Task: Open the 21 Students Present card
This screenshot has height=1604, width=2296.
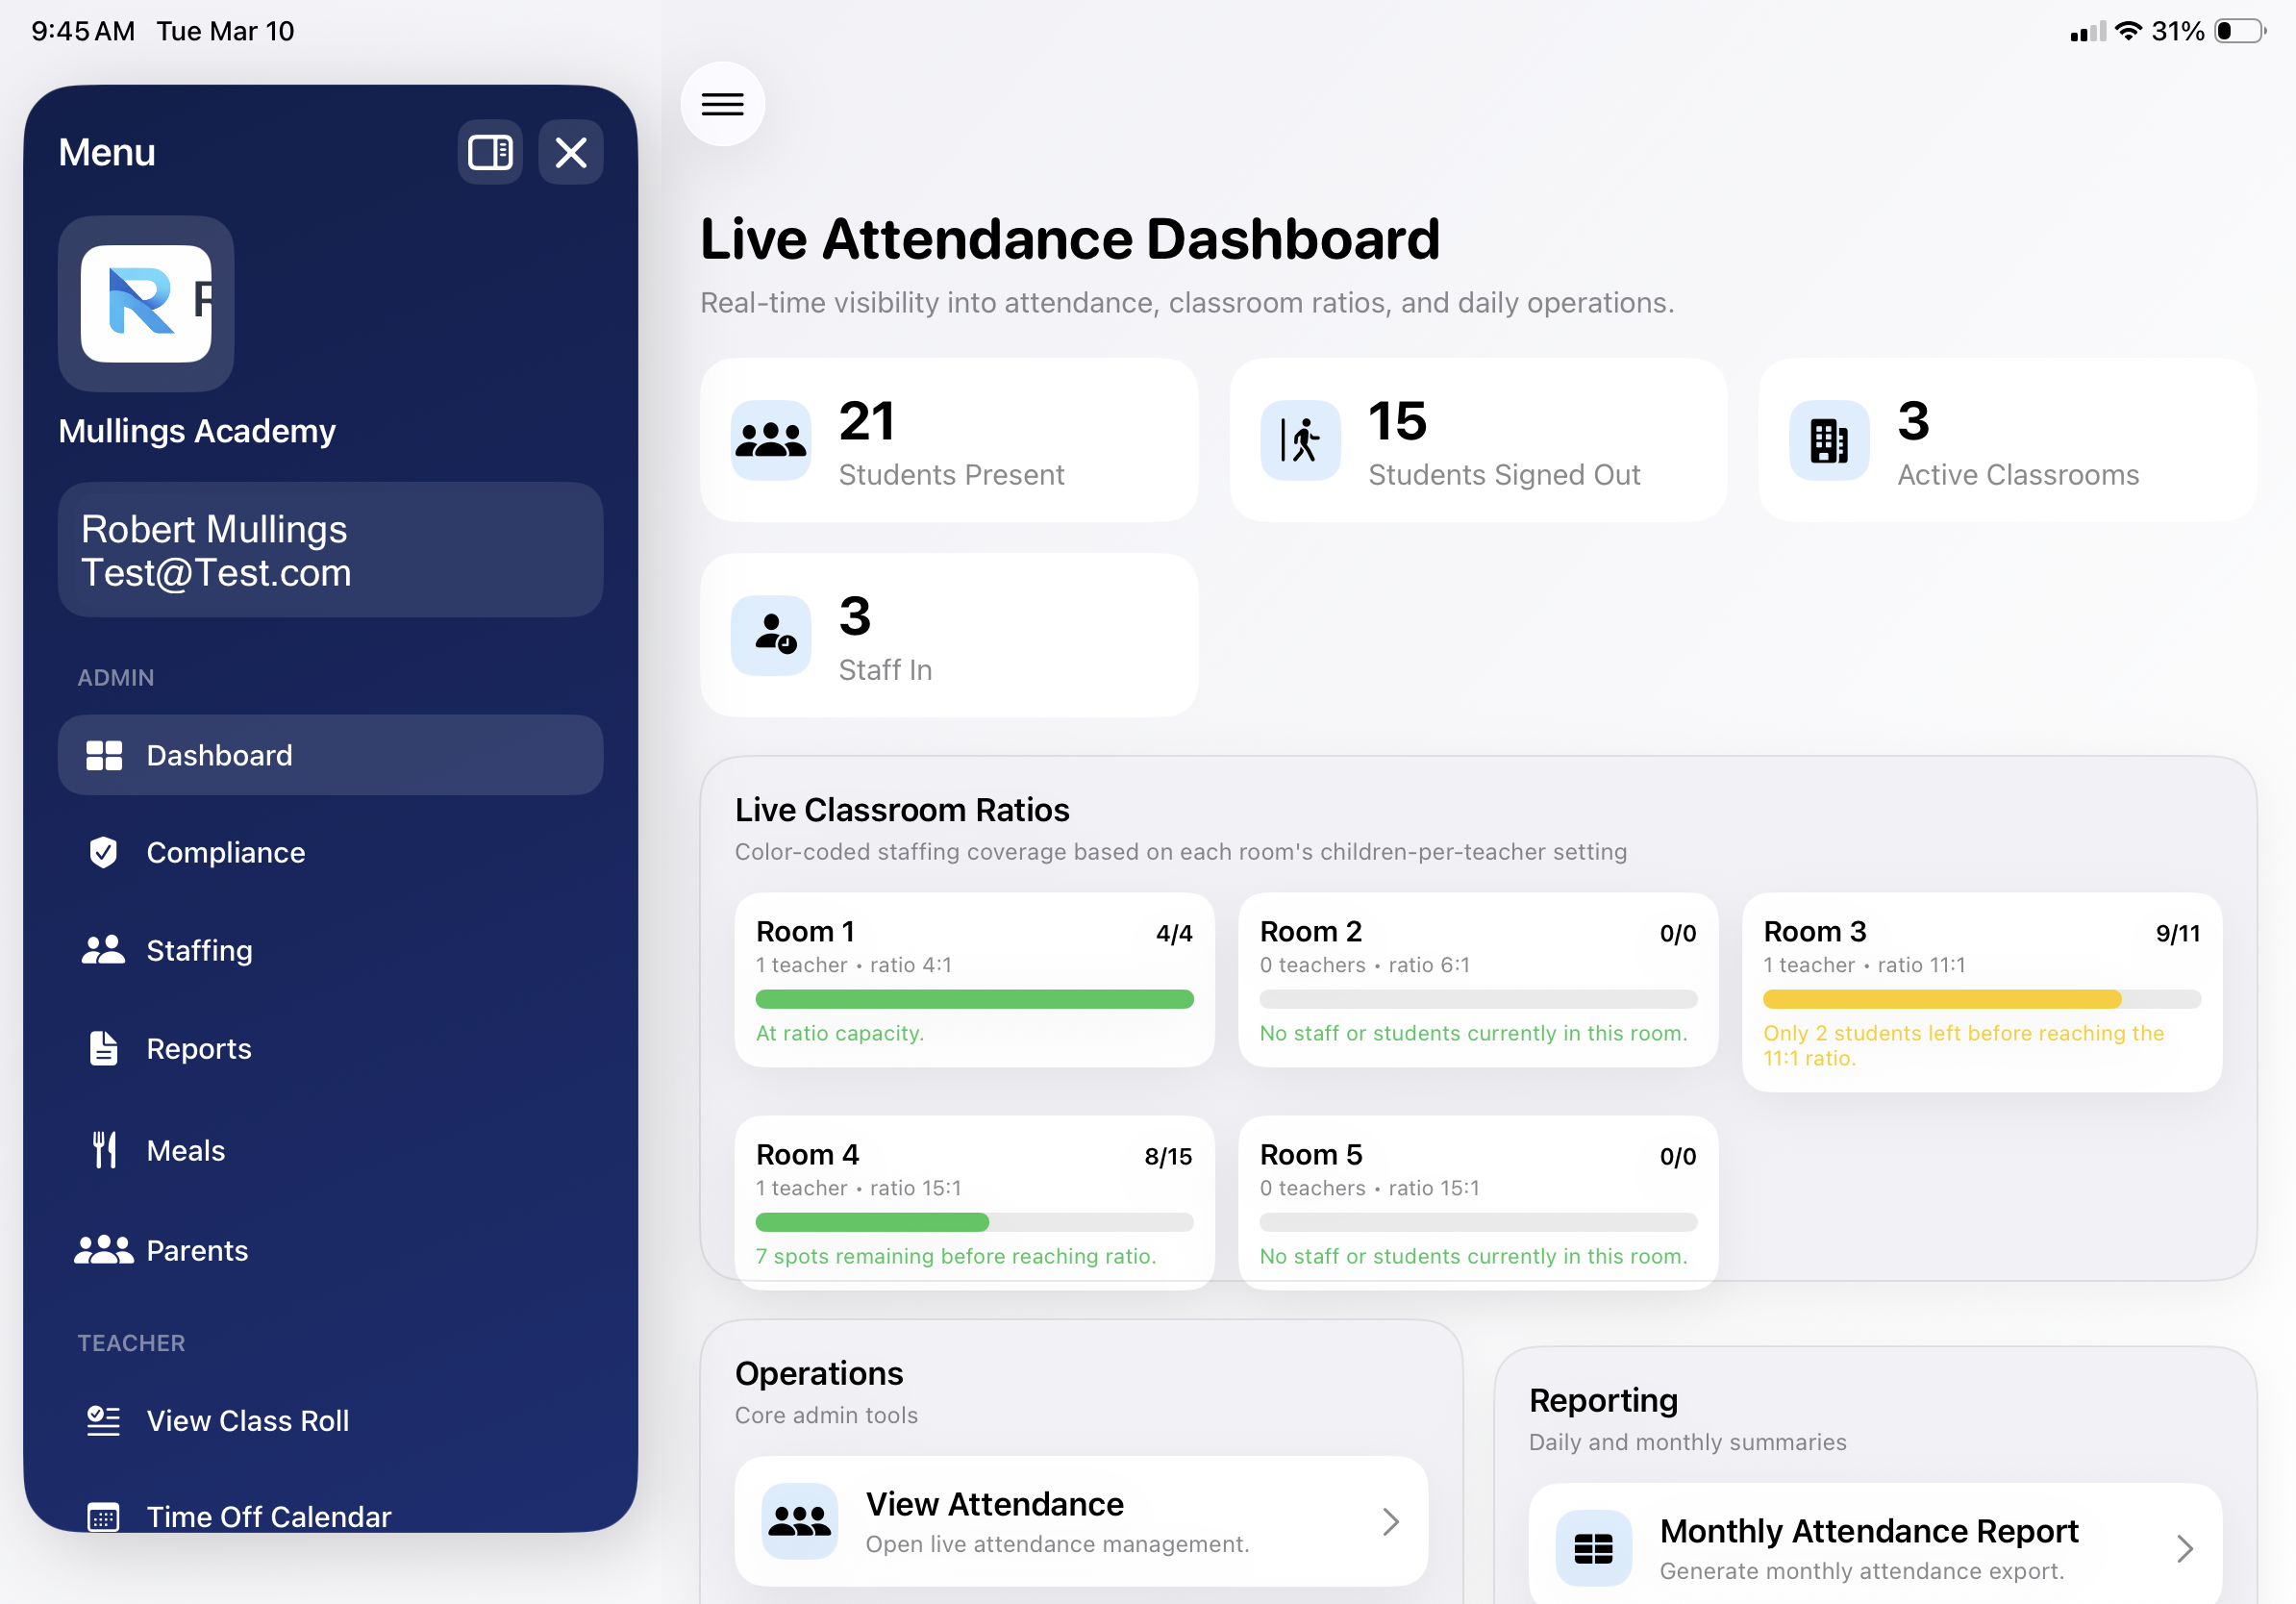Action: point(949,440)
